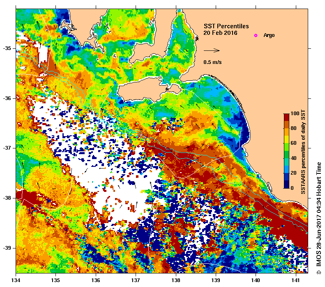The height and width of the screenshot is (287, 325).
Task: Click the magenta Argo legend marker
Action: [256, 35]
